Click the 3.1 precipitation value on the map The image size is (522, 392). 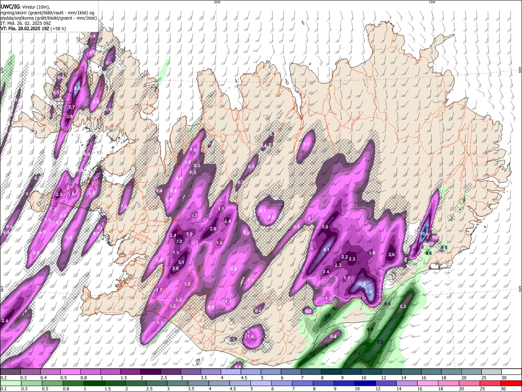[181, 262]
